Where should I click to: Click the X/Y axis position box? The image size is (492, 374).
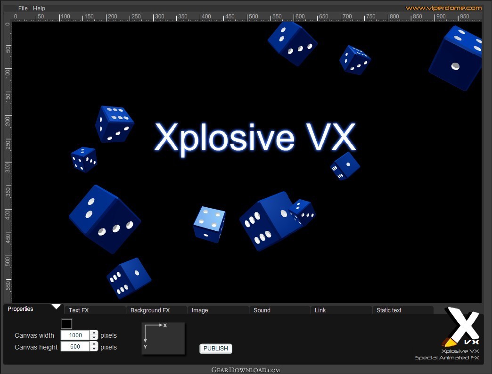pos(163,338)
